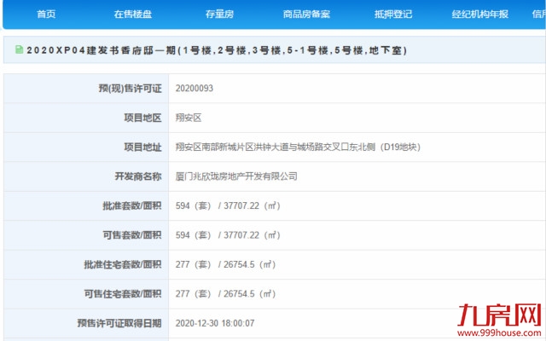The image size is (546, 341).
Task: Click developer name 厦门兆欣珑房地产开发有限公司
Action: point(236,176)
